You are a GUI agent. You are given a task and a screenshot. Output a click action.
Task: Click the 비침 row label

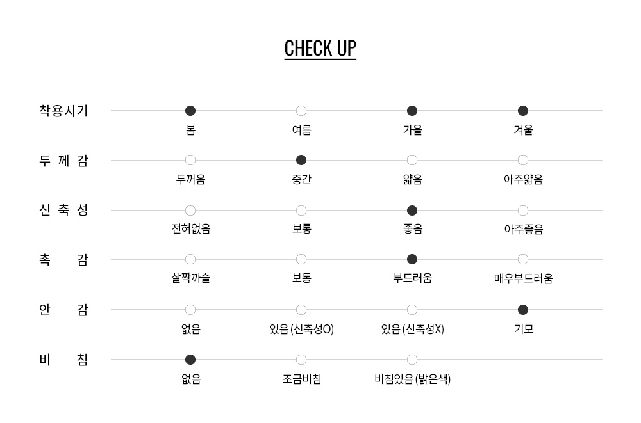pyautogui.click(x=63, y=360)
